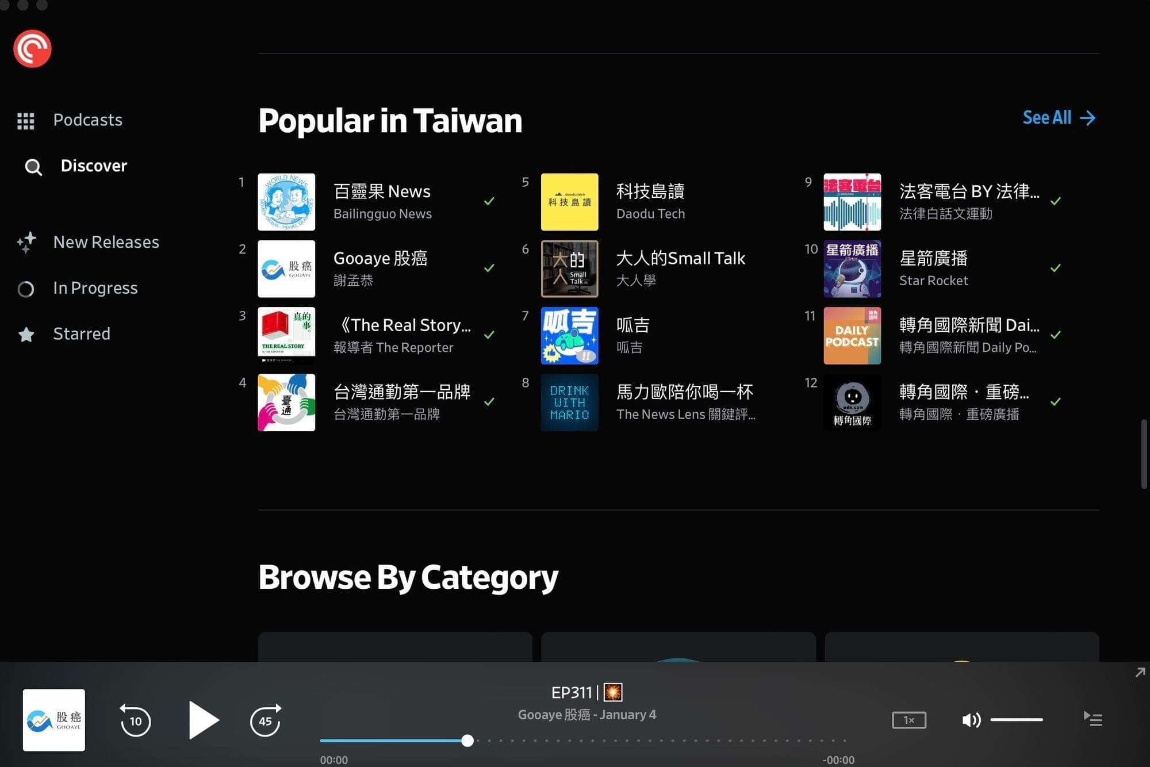
Task: Open See All popular Taiwan podcasts
Action: coord(1058,118)
